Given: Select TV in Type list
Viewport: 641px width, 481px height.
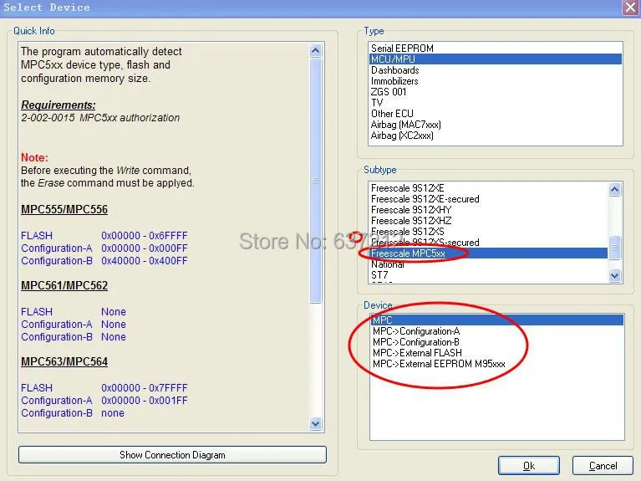Looking at the screenshot, I should pyautogui.click(x=495, y=102).
